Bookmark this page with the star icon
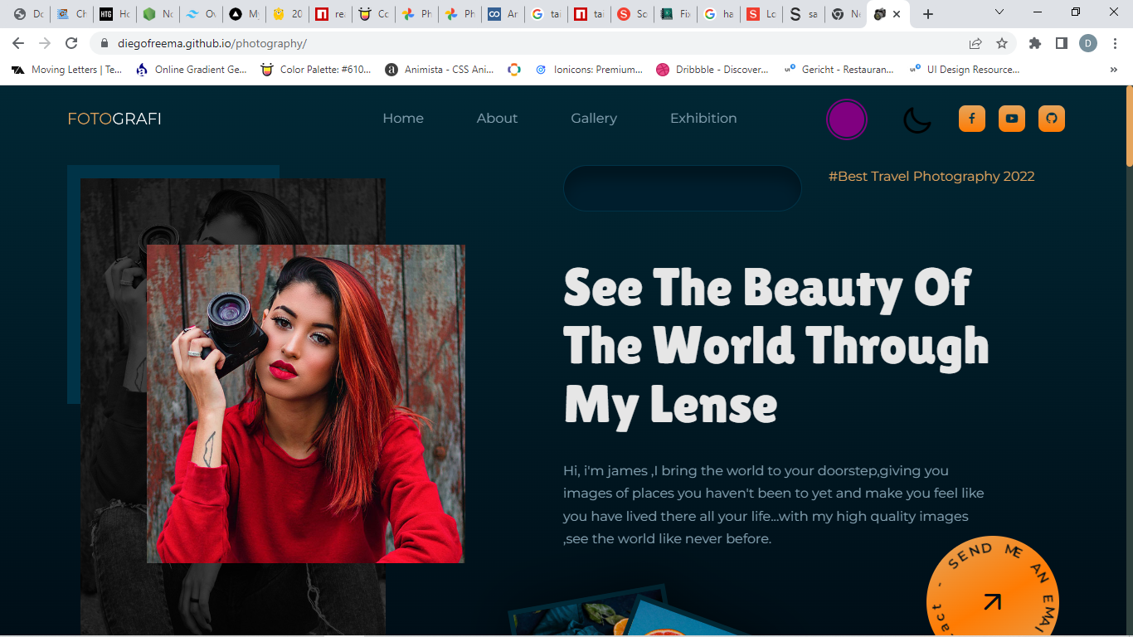The width and height of the screenshot is (1133, 637). [1002, 43]
